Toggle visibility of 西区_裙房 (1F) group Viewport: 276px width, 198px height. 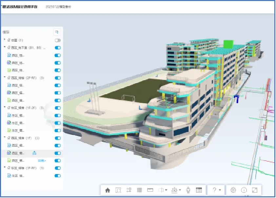click(58, 138)
